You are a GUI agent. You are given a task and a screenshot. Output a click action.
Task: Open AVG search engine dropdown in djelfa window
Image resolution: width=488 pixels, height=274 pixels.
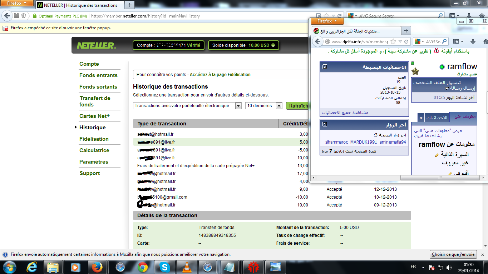pos(419,41)
